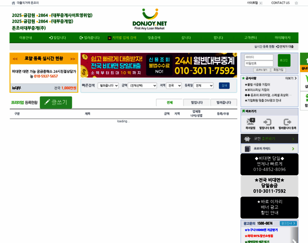Click the 코인 충전하기 piggy bank banner
Screen dimensions: 308x243
click(x=269, y=139)
